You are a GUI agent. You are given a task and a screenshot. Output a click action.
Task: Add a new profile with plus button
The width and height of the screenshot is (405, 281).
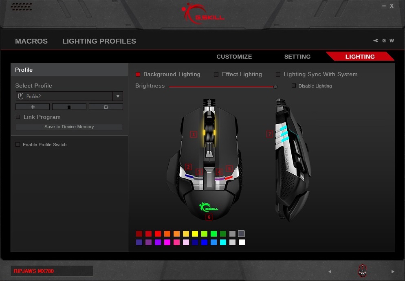pos(33,107)
